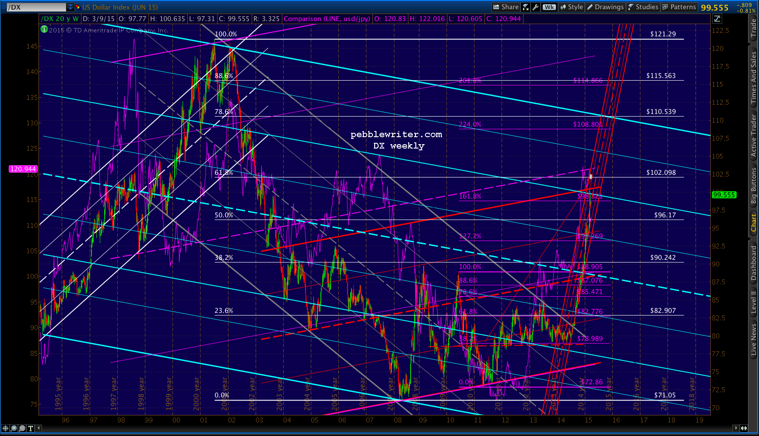759x436 pixels.
Task: Click the $90.242 Fibonacci level label
Action: [x=663, y=257]
